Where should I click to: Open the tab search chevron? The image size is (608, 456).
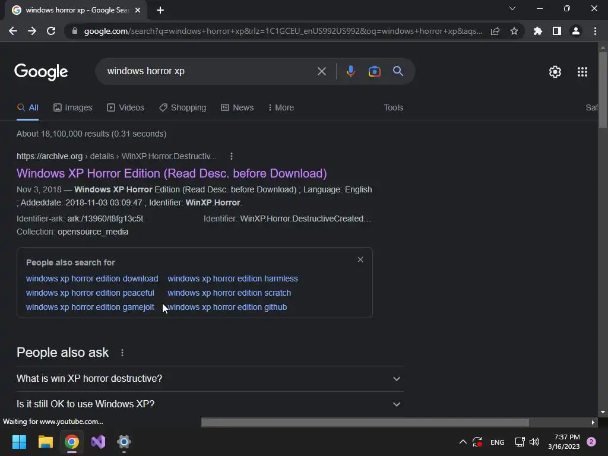[512, 8]
